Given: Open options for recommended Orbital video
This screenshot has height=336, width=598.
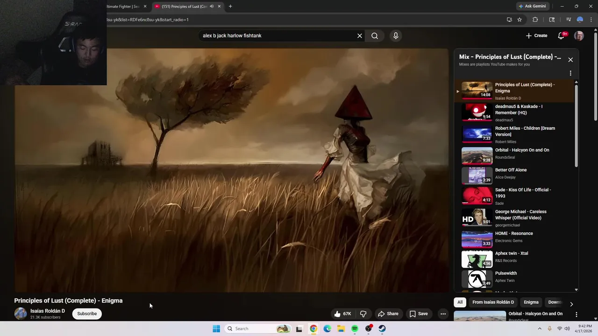Looking at the screenshot, I should [576, 315].
